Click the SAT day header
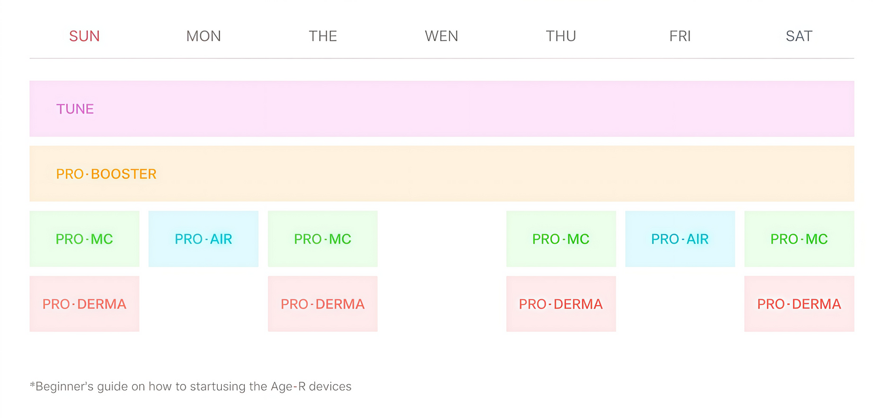This screenshot has width=878, height=418. (799, 36)
